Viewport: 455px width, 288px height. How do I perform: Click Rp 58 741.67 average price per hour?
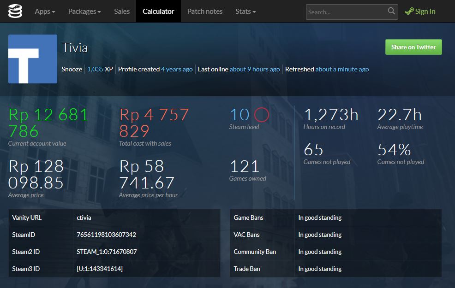147,175
